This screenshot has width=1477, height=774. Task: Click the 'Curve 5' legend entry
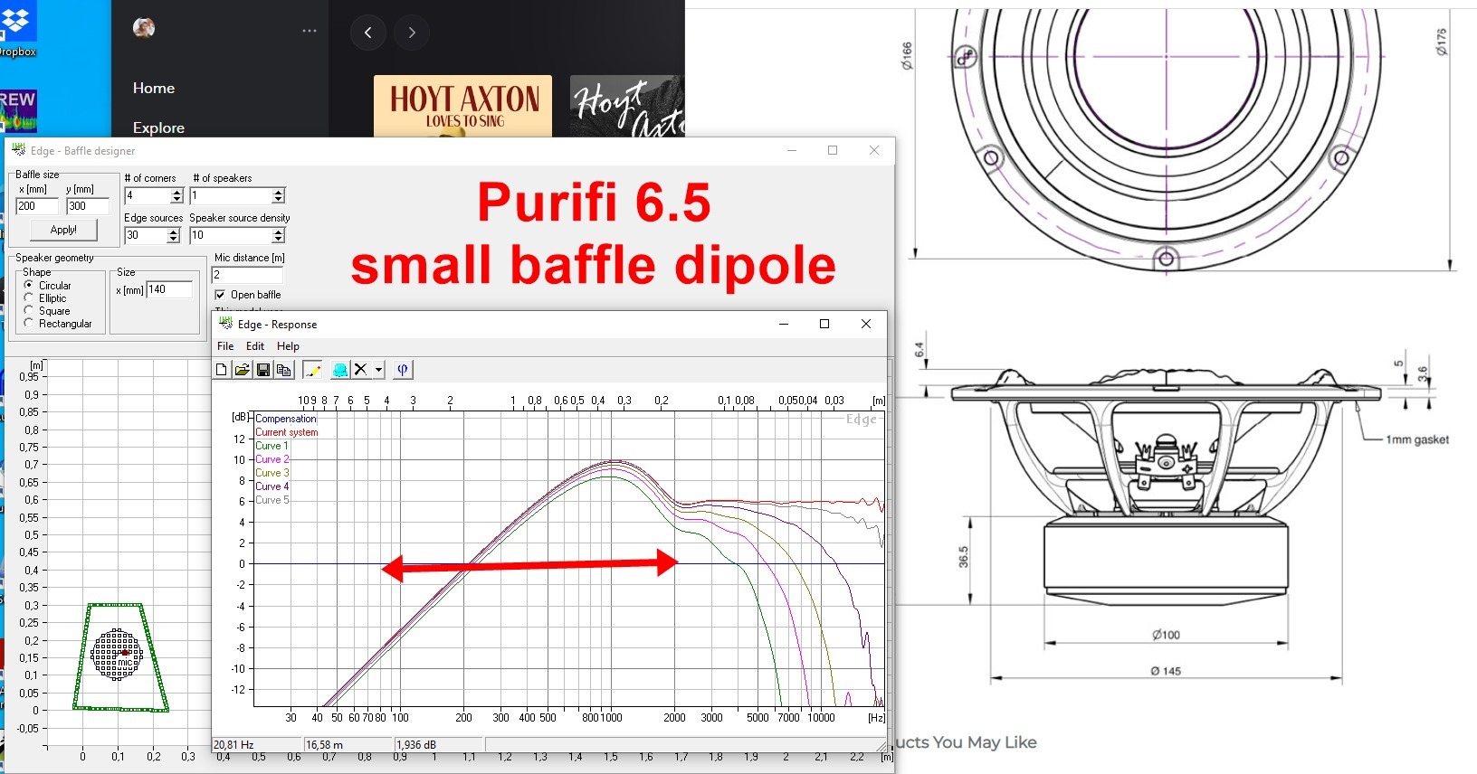tap(272, 500)
